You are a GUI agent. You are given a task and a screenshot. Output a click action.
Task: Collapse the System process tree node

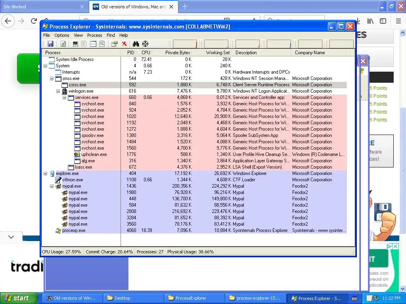[x=45, y=66]
